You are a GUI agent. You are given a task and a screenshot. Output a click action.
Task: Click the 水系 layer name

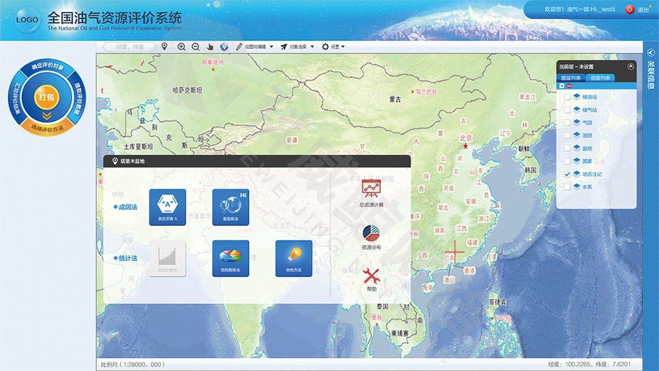point(587,187)
